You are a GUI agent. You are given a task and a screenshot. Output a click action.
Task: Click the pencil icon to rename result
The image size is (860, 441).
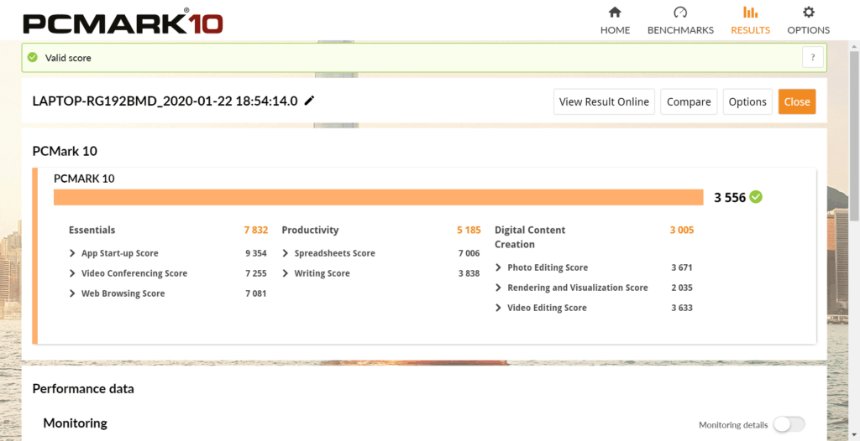(x=309, y=101)
